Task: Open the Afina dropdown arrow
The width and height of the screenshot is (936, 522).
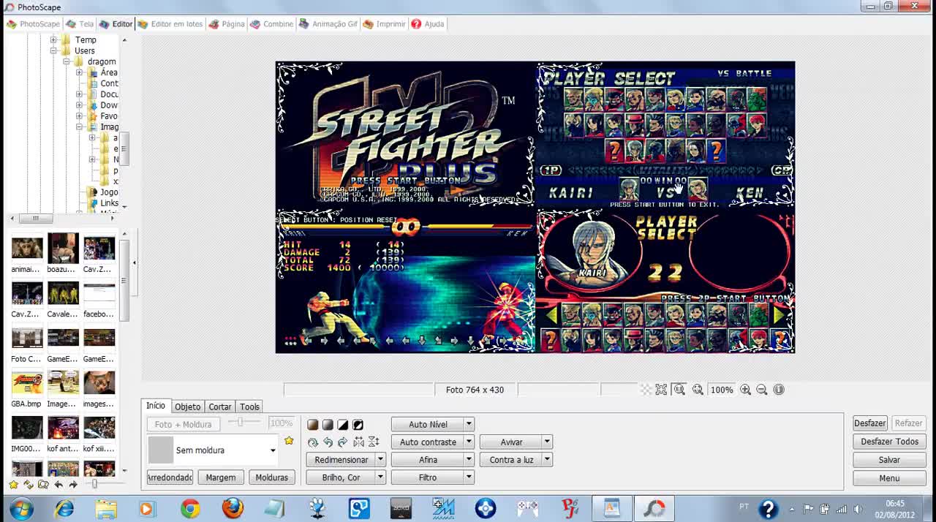Action: pos(469,459)
